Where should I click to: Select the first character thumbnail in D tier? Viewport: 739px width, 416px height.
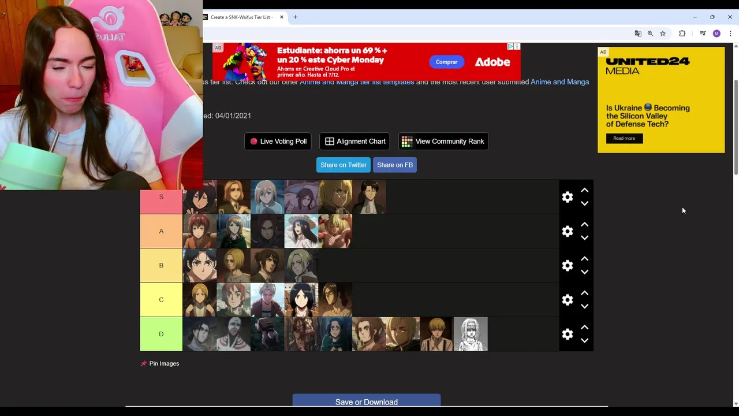tap(200, 334)
